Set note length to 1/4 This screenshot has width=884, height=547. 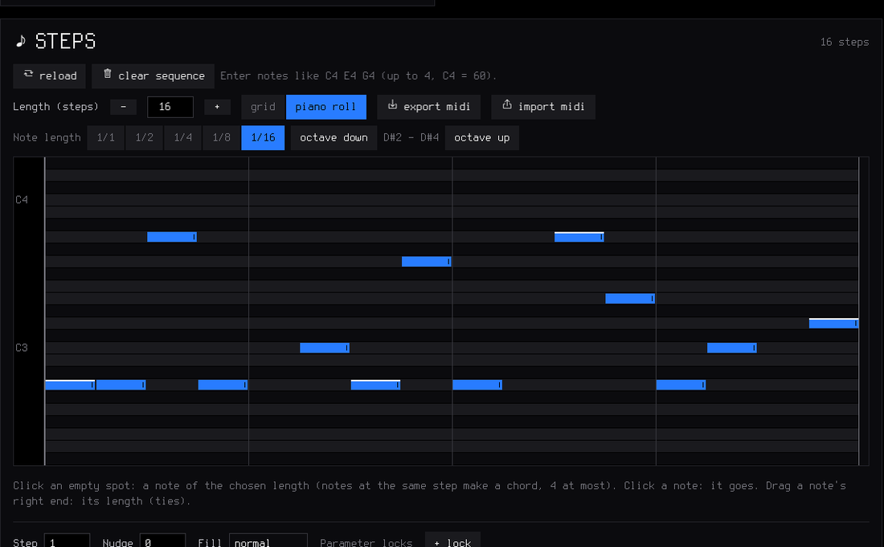pos(182,138)
